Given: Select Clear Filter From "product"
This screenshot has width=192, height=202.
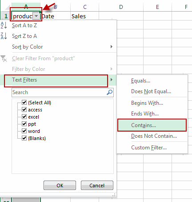Looking at the screenshot, I should click(x=58, y=58).
